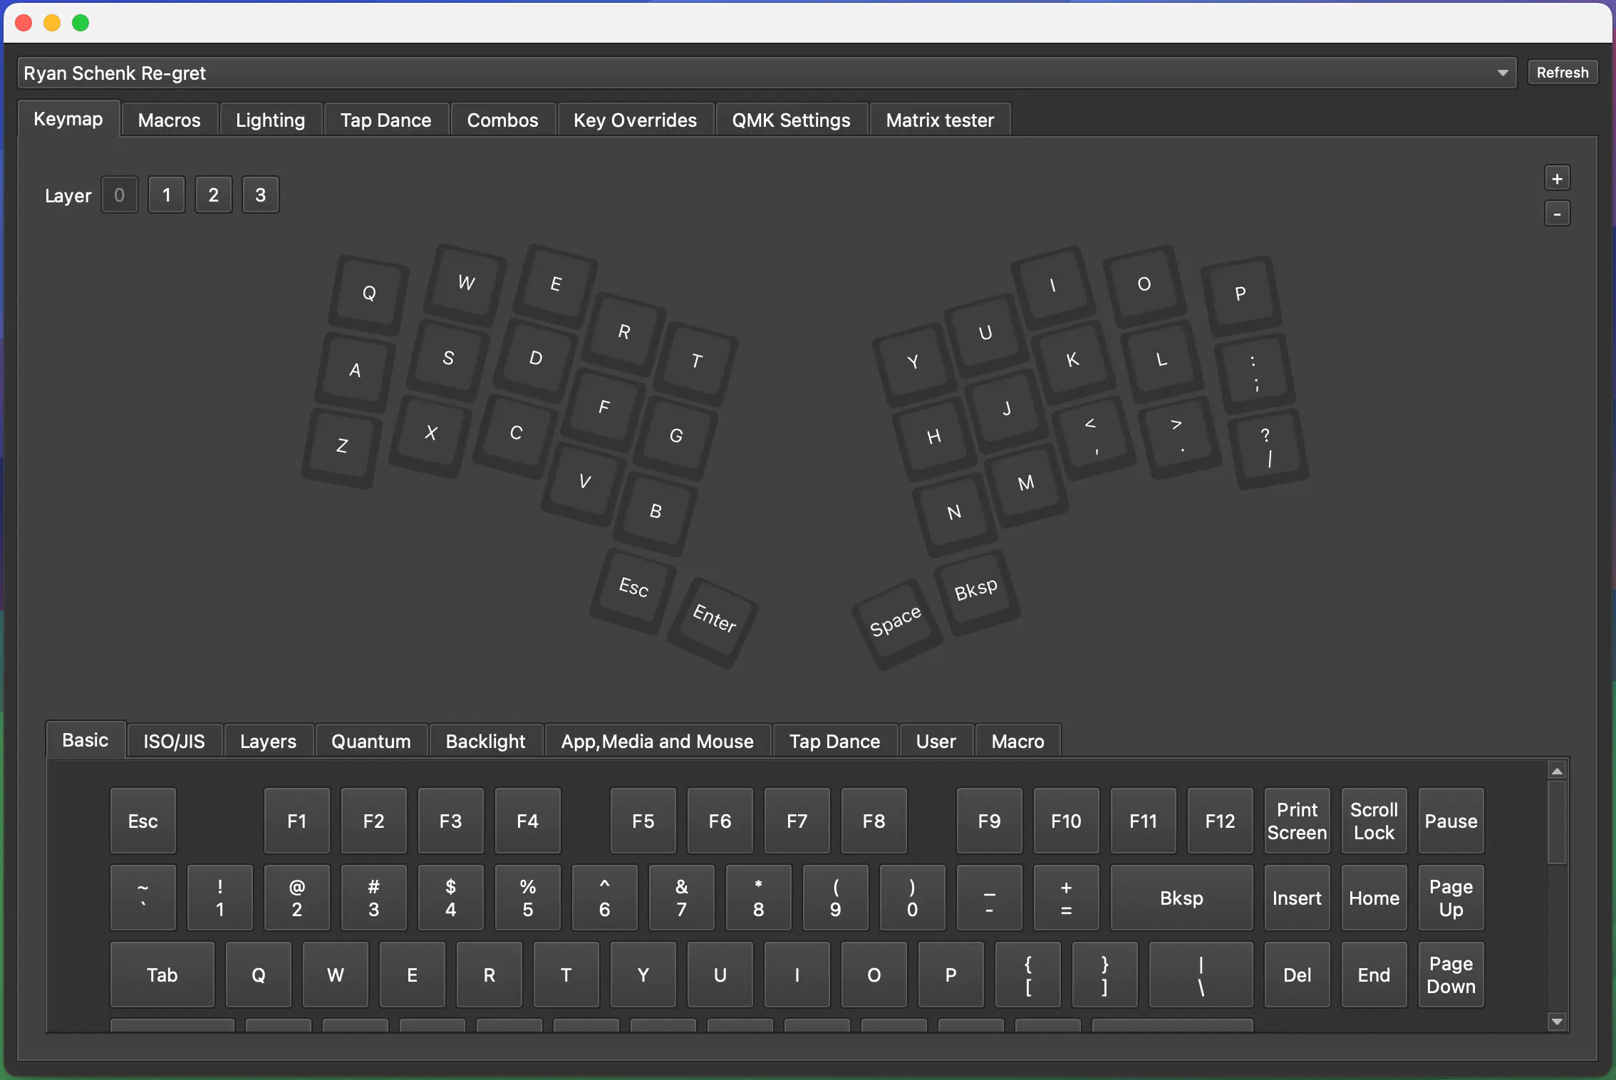Select the Bksp thumb key on layout

pyautogui.click(x=976, y=590)
